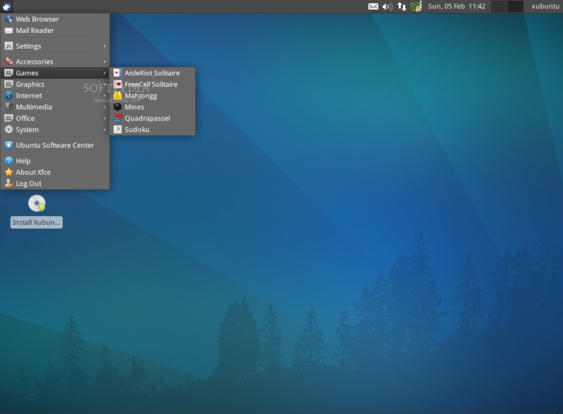563x414 pixels.
Task: Click the network up/down arrows icon
Action: [402, 7]
